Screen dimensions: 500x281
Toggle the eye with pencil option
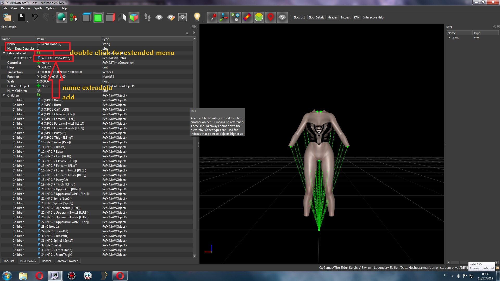click(x=171, y=17)
